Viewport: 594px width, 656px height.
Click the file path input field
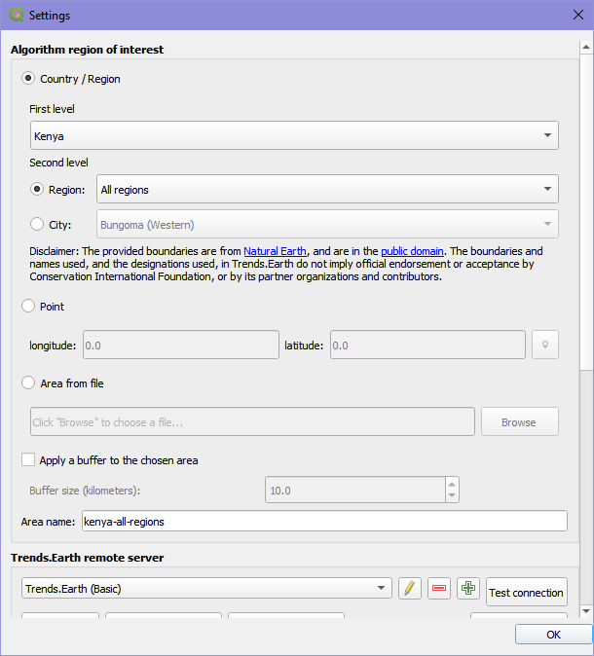tap(252, 421)
